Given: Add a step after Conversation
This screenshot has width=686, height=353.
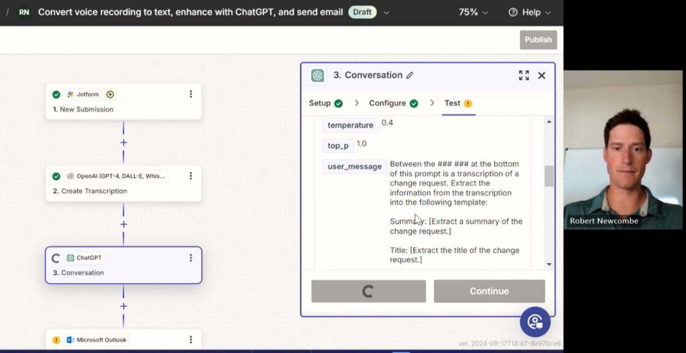Looking at the screenshot, I should click(x=123, y=306).
